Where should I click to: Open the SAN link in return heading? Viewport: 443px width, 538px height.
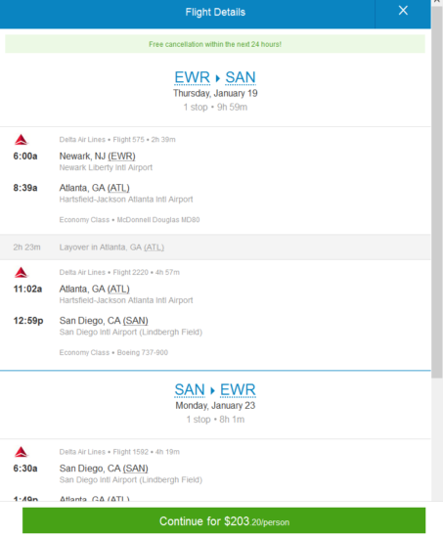pos(190,389)
